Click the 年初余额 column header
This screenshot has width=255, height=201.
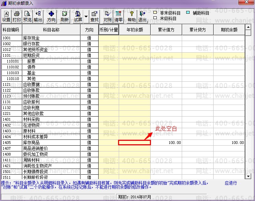(135, 30)
